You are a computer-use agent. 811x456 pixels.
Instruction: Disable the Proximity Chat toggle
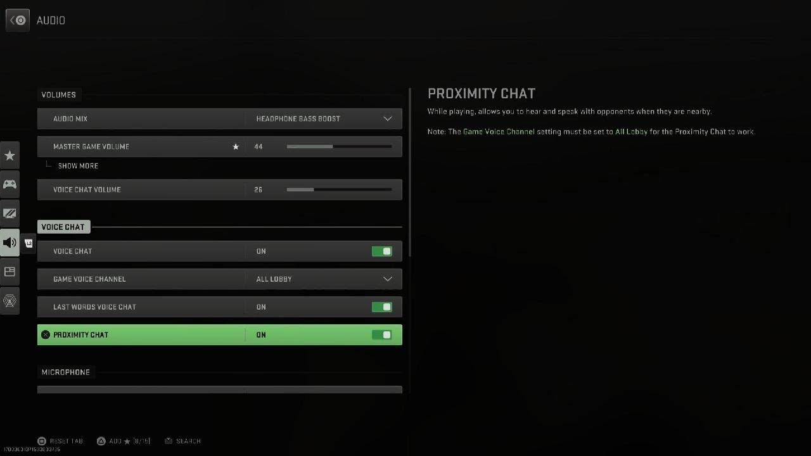pos(382,335)
